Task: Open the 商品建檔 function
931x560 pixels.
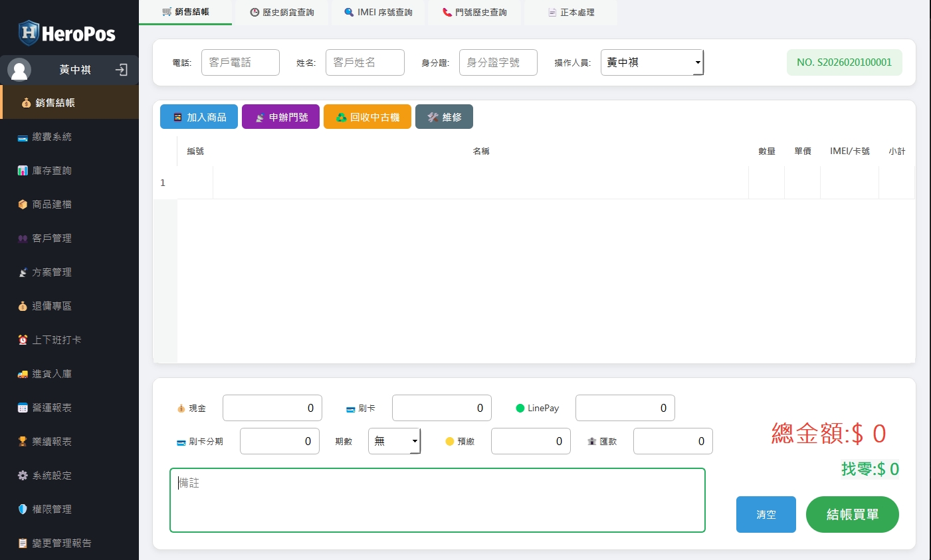Action: 50,204
